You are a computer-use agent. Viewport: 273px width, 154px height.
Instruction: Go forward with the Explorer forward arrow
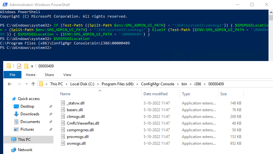[19, 84]
